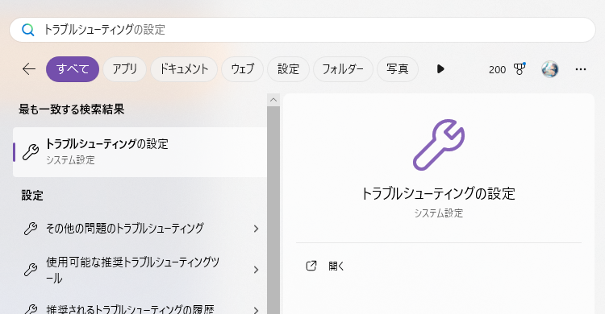Click the wrench icon of the best match
Viewport: 605px width, 314px height.
click(x=31, y=152)
